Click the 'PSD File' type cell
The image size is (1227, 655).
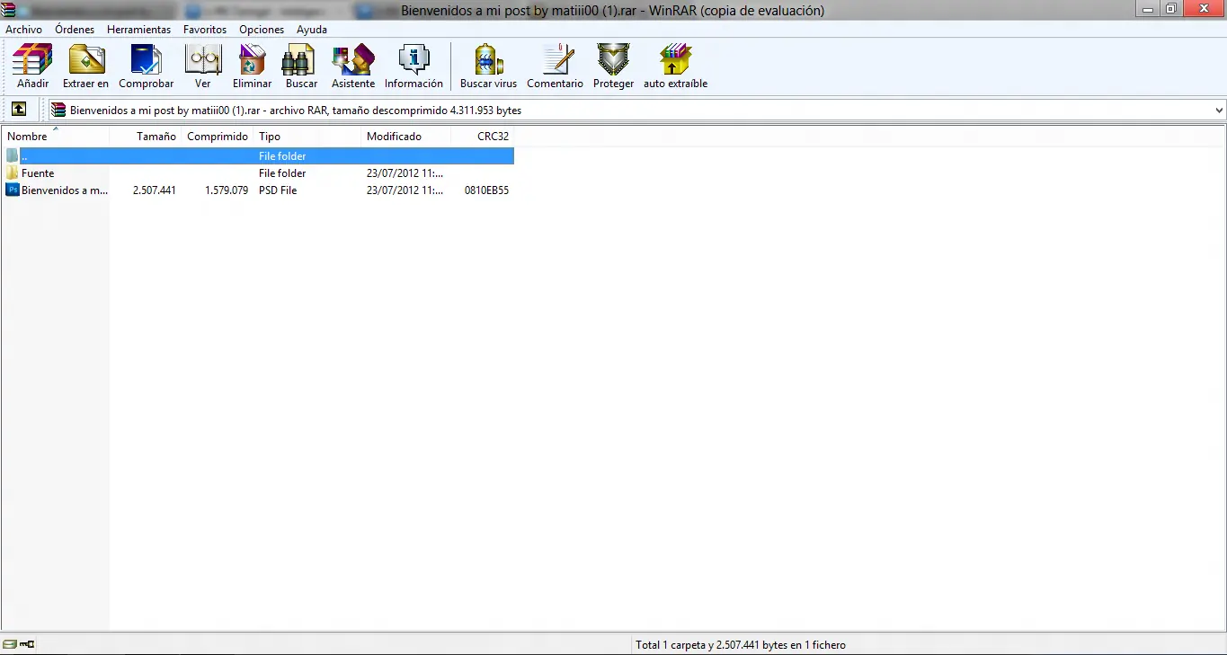pyautogui.click(x=278, y=190)
